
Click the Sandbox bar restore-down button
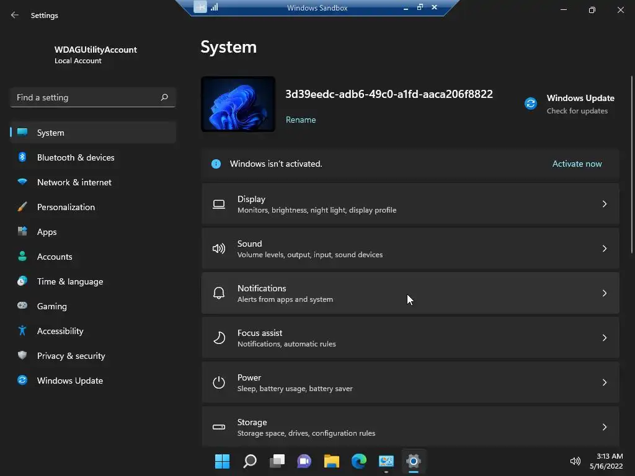(420, 7)
